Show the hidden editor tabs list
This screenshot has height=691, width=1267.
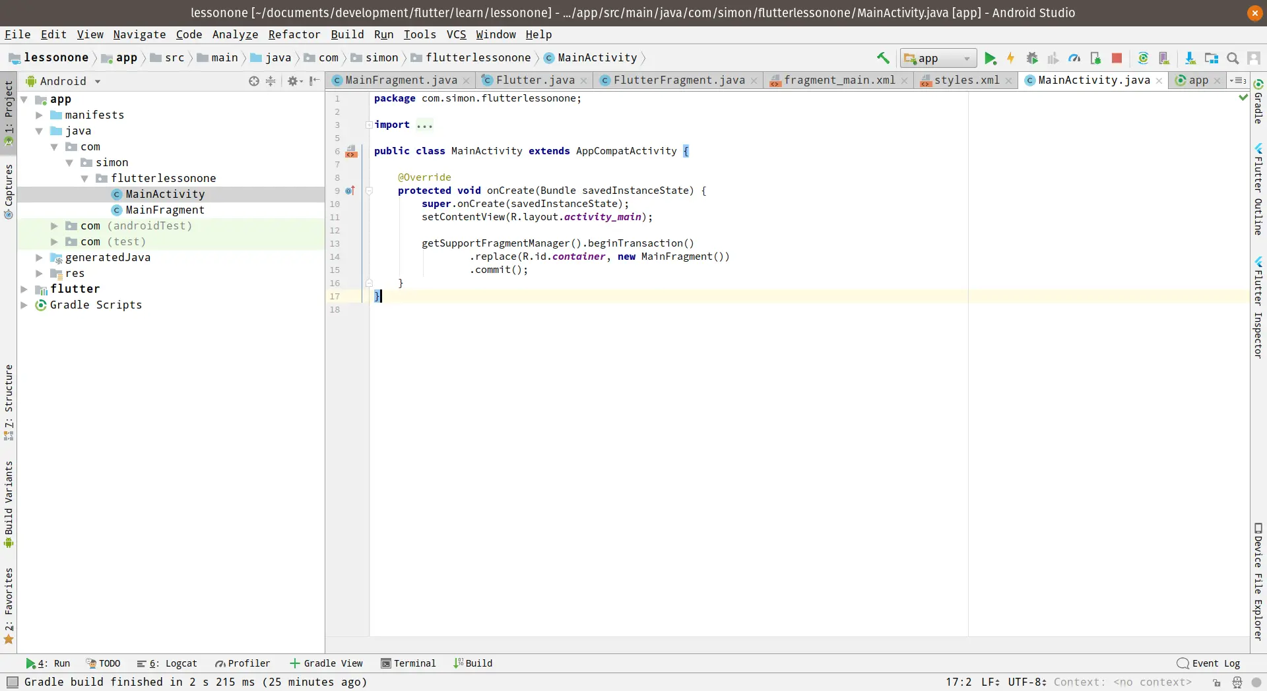pos(1238,80)
